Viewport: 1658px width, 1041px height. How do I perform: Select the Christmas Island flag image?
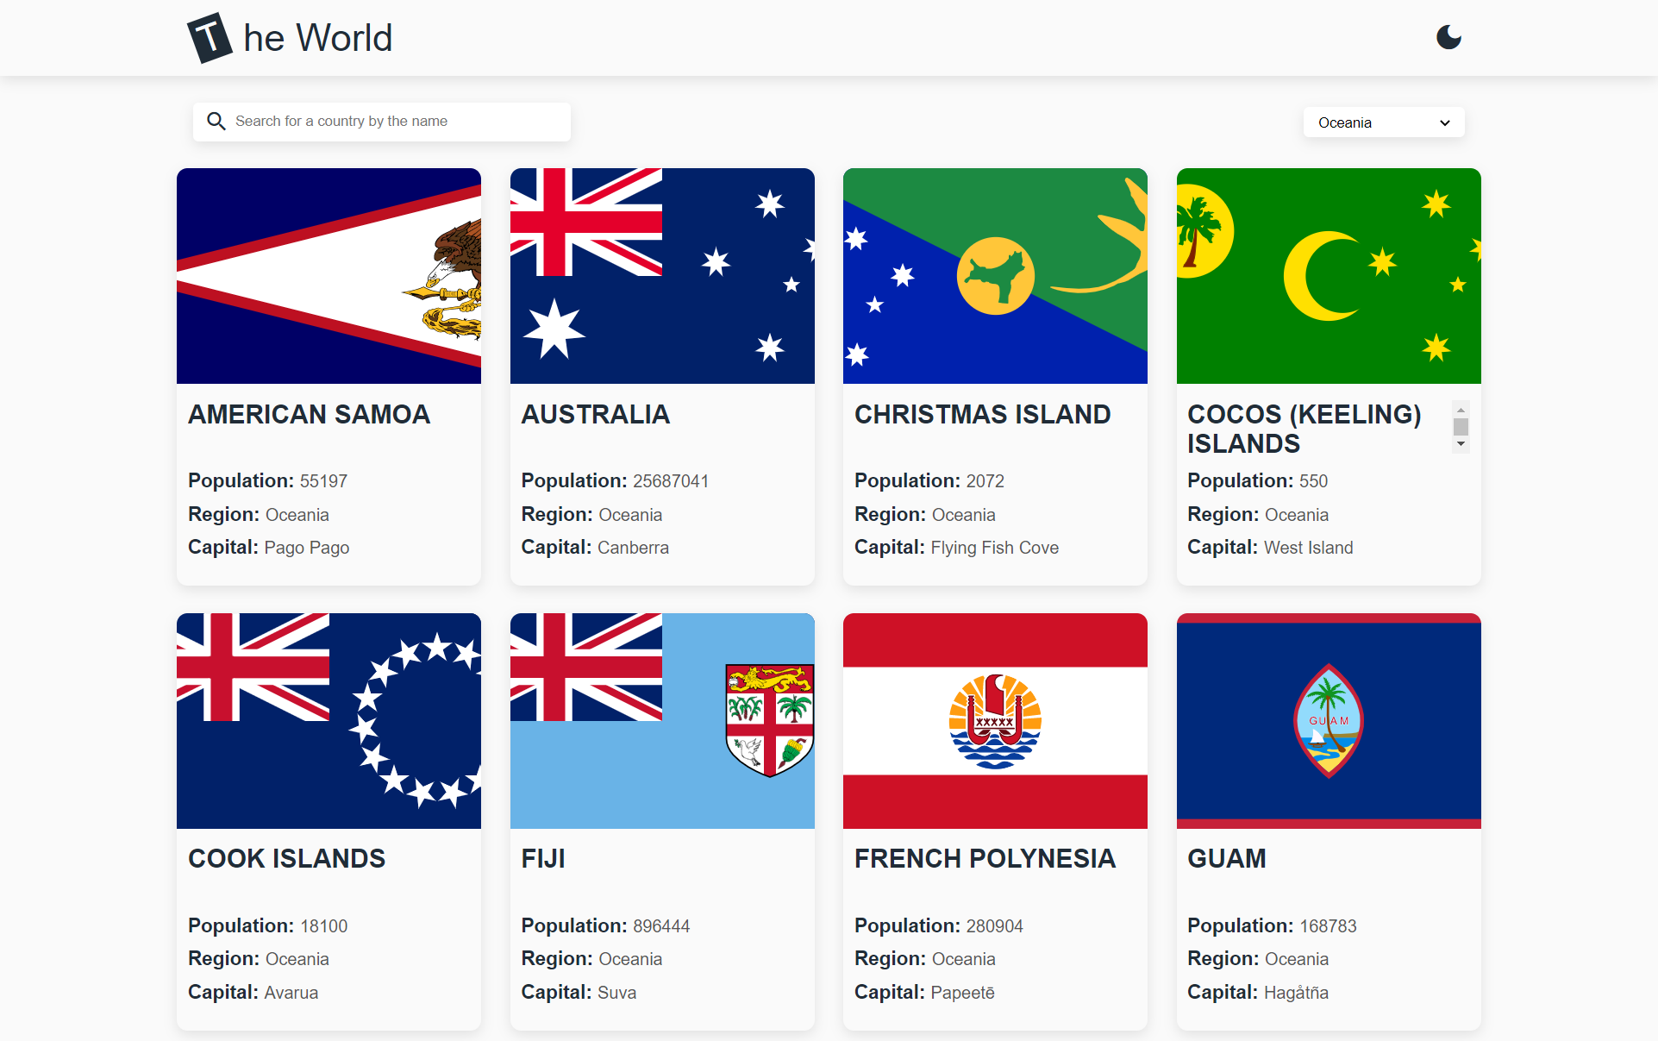(995, 276)
